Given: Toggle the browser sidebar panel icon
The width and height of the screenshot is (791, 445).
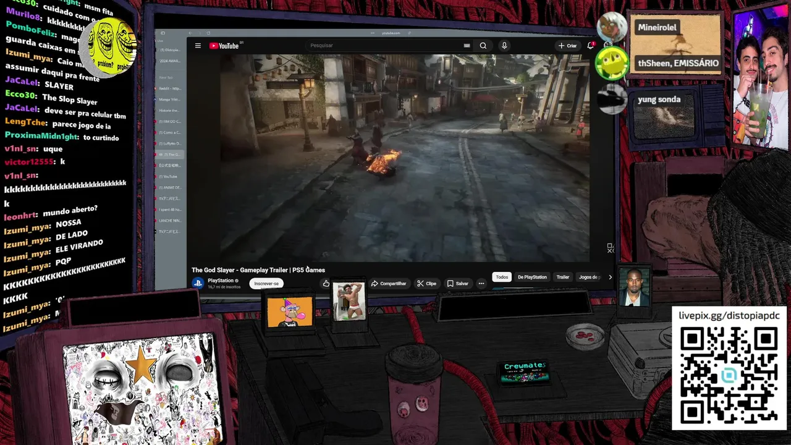Looking at the screenshot, I should pos(163,33).
